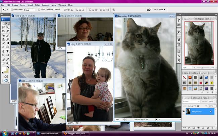The image size is (218, 136).
Task: Enable the Auto-Select checkbox
Action: tap(12, 10)
